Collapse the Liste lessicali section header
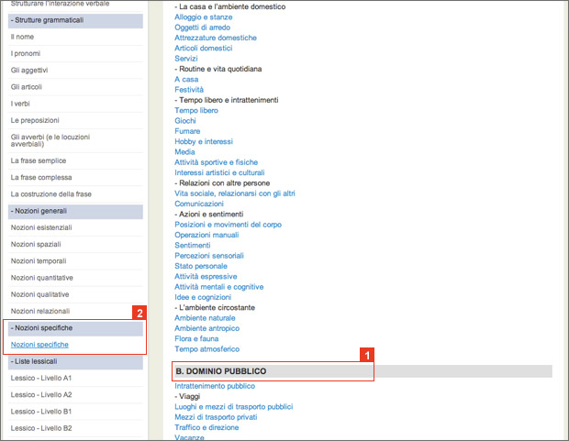This screenshot has width=569, height=441. pos(75,362)
